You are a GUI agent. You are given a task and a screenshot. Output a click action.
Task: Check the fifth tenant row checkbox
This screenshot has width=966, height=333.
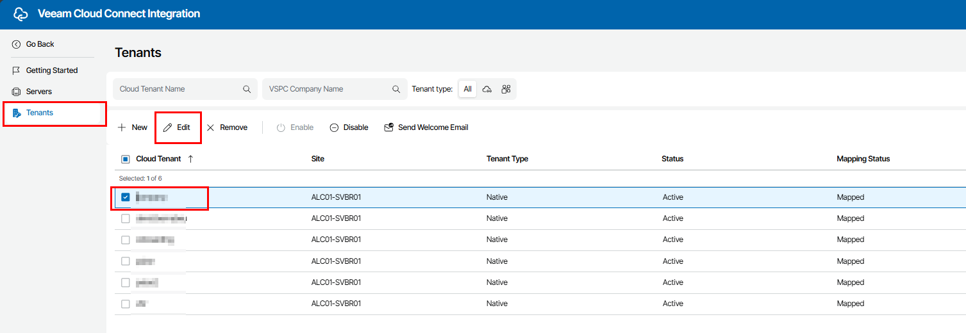pyautogui.click(x=126, y=282)
